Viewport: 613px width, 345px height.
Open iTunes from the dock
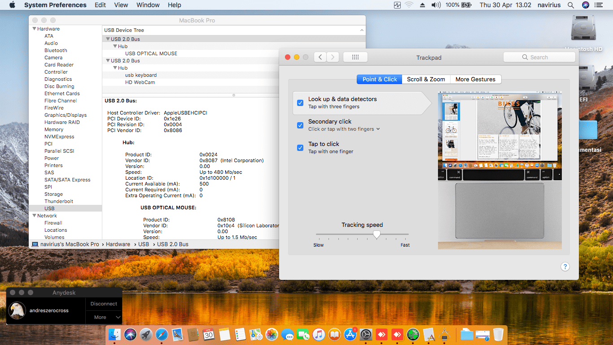point(319,335)
